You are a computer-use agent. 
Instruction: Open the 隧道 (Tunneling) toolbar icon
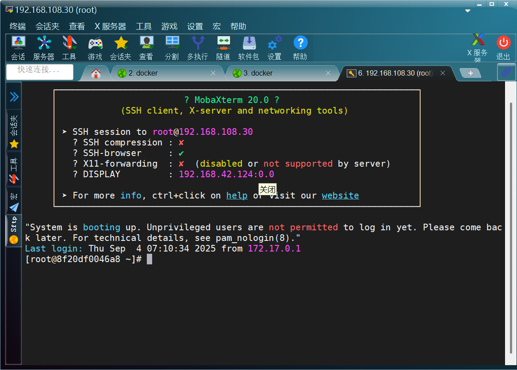tap(223, 48)
